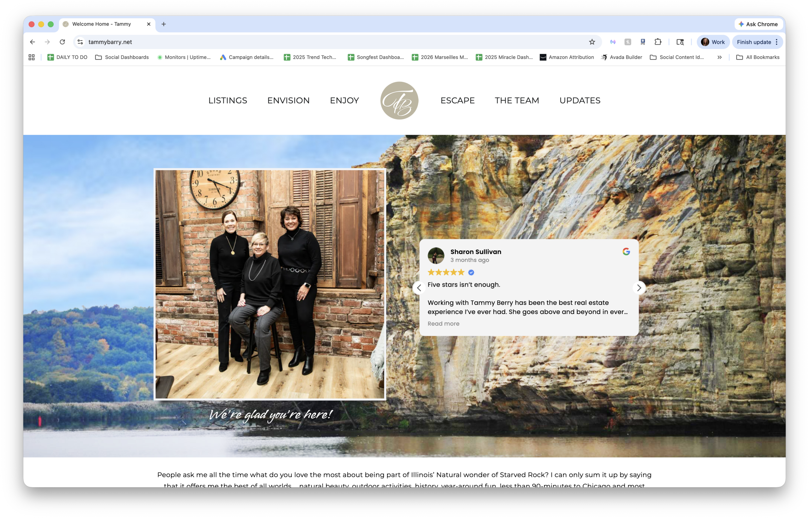Open the Chrome apps grid icon
The height and width of the screenshot is (518, 809).
[32, 57]
